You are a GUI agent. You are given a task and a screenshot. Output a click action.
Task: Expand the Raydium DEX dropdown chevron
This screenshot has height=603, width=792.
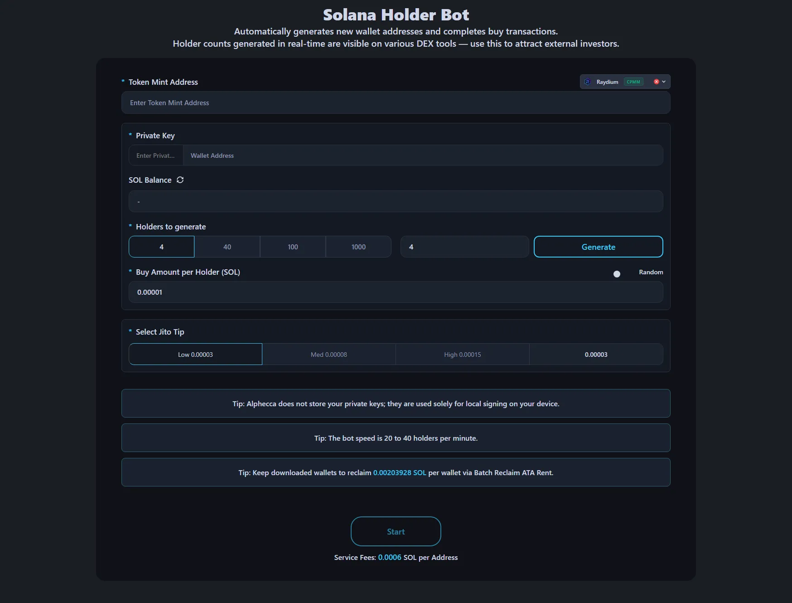pyautogui.click(x=664, y=82)
